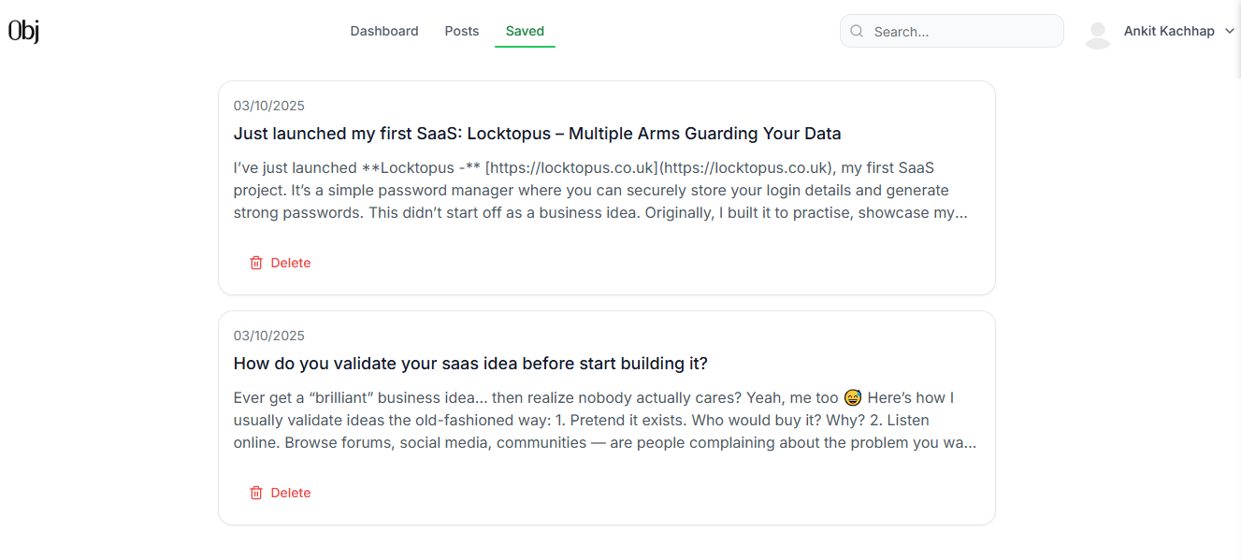
Task: Click the sweating smile emoji in post
Action: (x=853, y=398)
